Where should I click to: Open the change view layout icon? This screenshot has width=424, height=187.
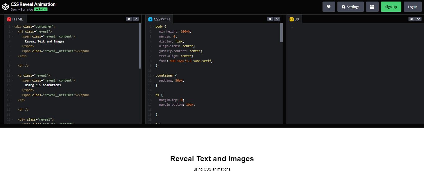[x=372, y=7]
